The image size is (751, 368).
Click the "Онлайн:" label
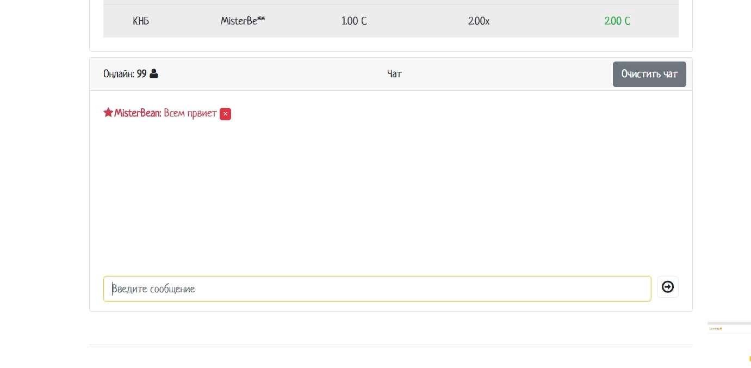(x=119, y=73)
